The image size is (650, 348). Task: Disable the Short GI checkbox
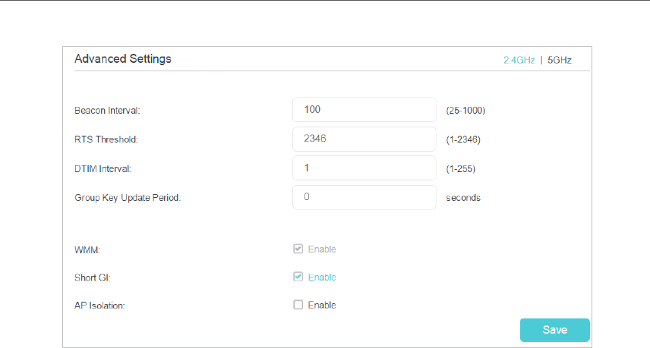point(298,277)
